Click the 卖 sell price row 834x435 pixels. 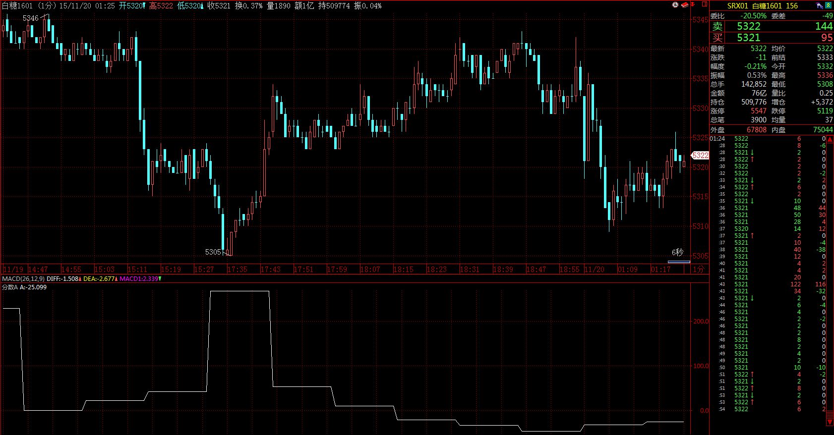point(771,26)
